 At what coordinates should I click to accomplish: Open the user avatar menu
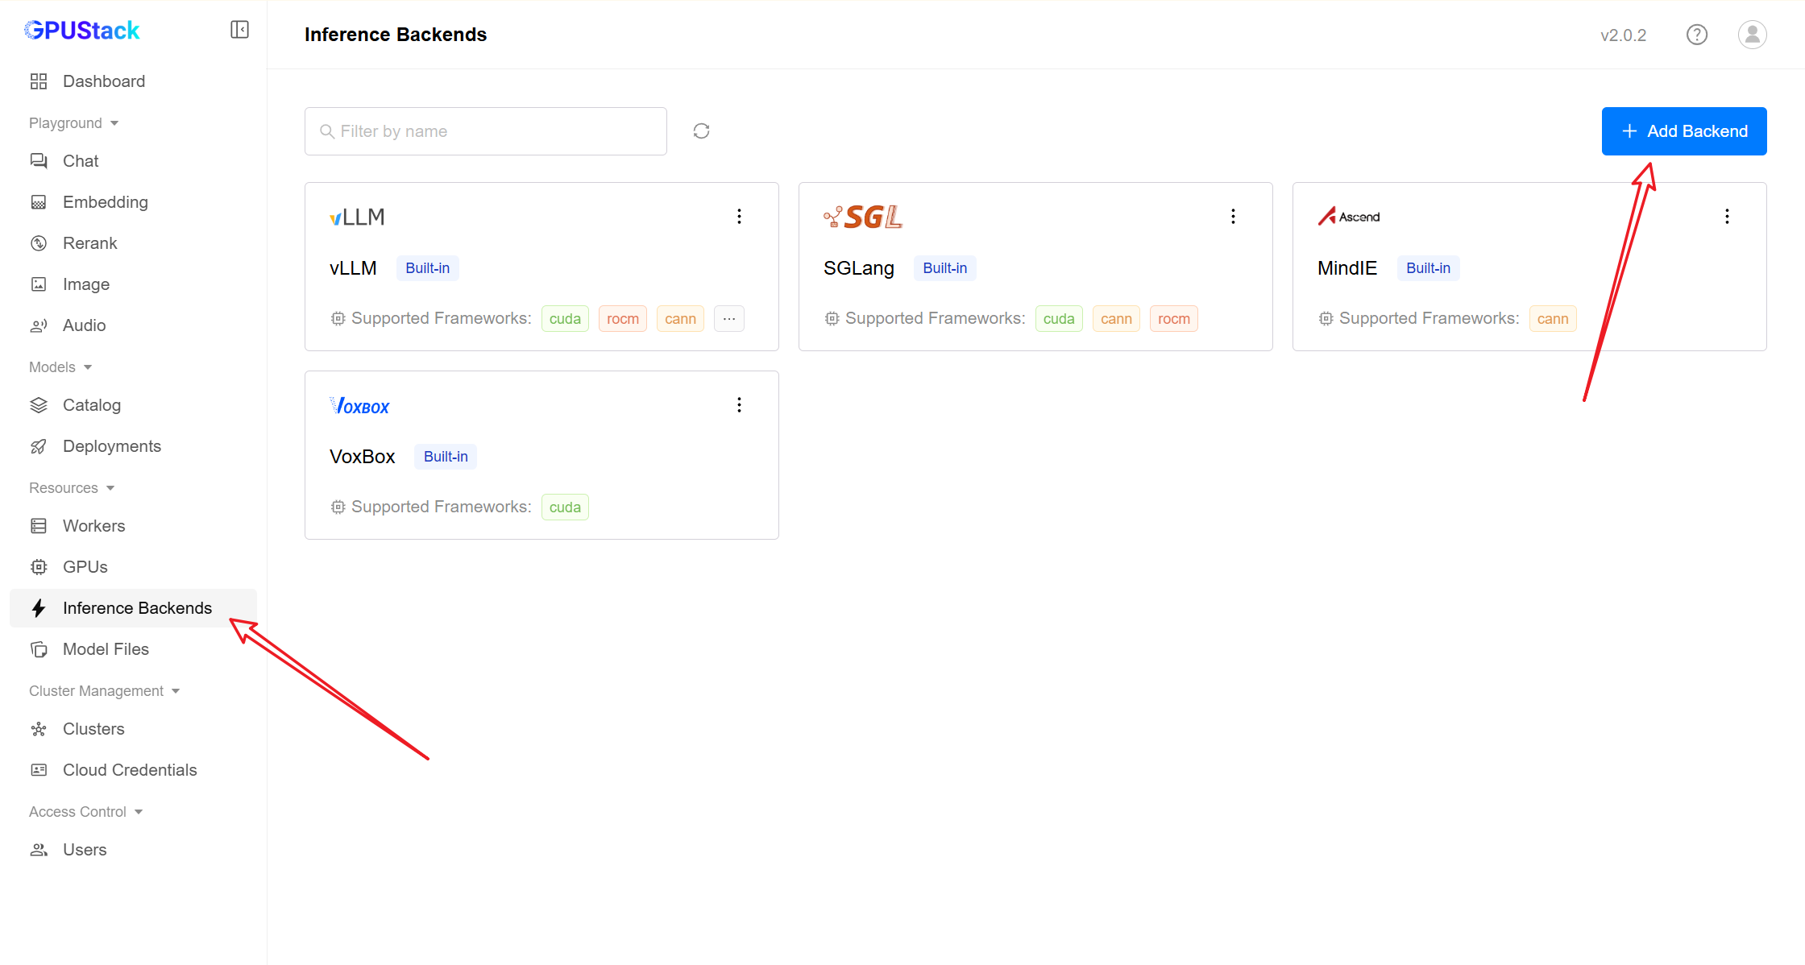[x=1752, y=35]
